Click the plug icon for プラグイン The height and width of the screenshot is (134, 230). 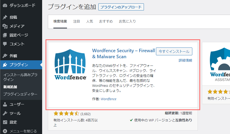5,65
